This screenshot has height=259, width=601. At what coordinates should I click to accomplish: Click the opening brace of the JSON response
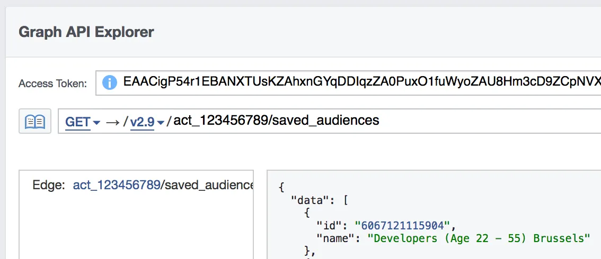point(281,188)
